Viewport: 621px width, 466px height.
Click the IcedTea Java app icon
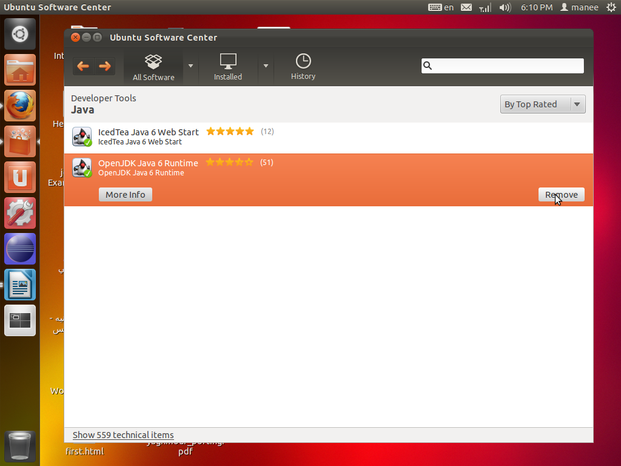[82, 137]
